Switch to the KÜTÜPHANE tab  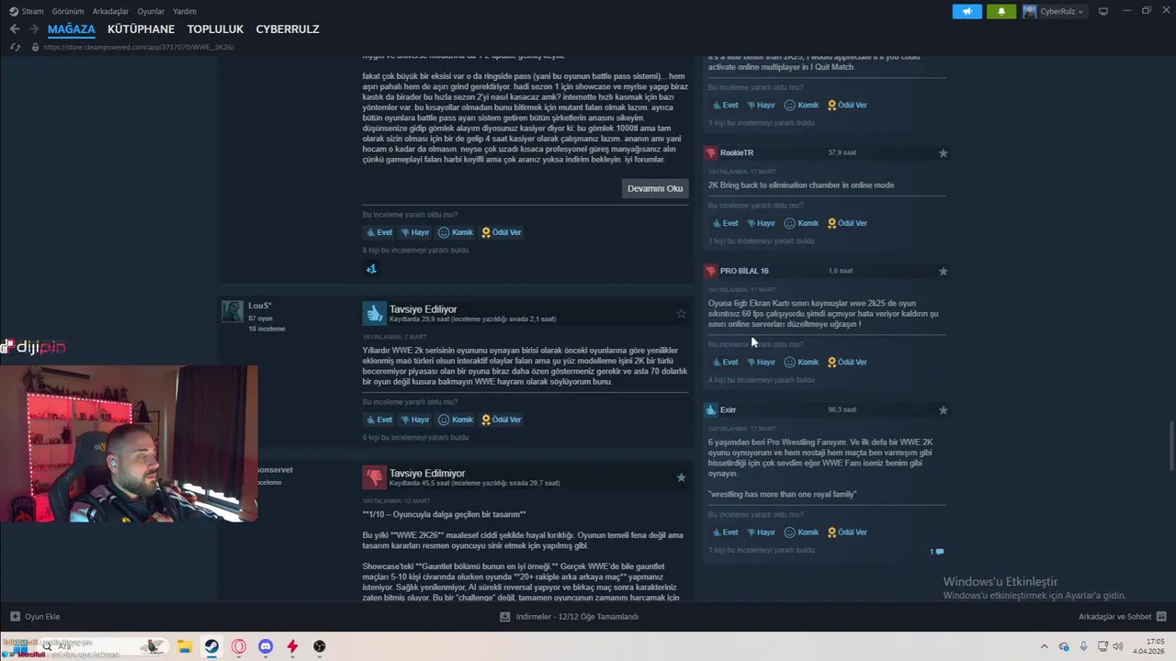pos(141,29)
